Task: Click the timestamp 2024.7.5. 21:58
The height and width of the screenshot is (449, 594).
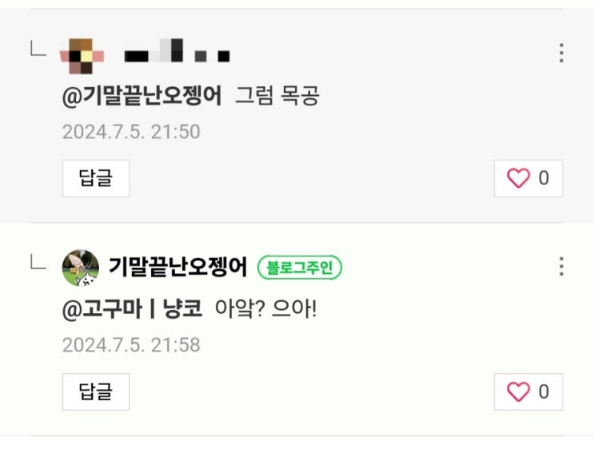Action: [x=131, y=345]
